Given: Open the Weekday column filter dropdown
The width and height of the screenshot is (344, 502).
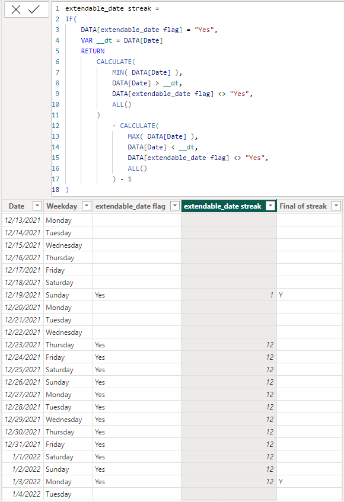Looking at the screenshot, I should pos(87,206).
